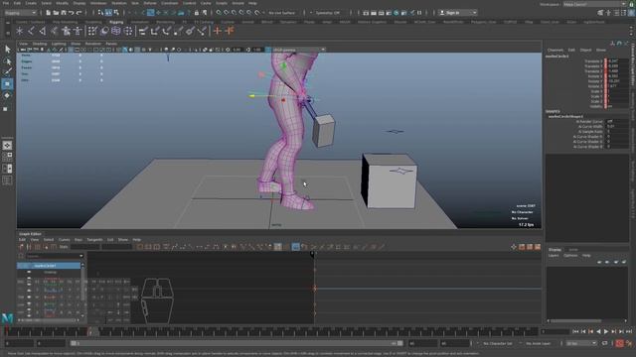Screen dimensions: 636x357
Task: Select the IK Handle shelf tool
Action: point(43,31)
